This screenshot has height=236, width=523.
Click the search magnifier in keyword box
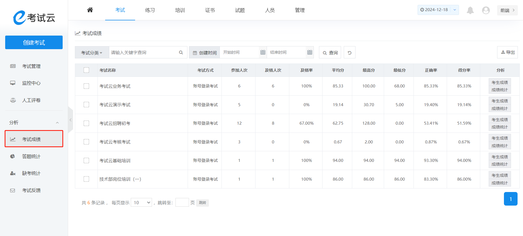181,52
